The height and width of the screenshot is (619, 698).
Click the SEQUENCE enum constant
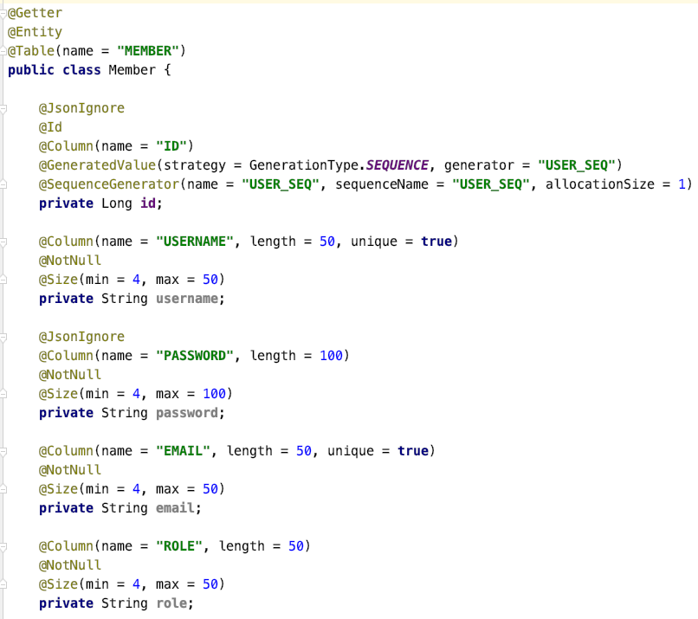click(x=397, y=165)
